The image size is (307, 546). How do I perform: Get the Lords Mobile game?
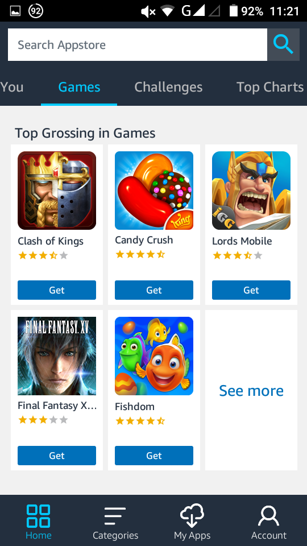tap(251, 290)
